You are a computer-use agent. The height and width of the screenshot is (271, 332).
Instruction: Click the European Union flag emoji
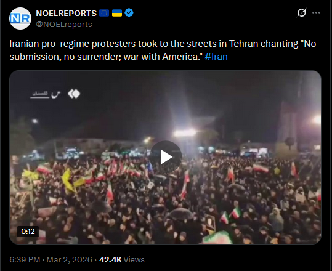(x=104, y=13)
